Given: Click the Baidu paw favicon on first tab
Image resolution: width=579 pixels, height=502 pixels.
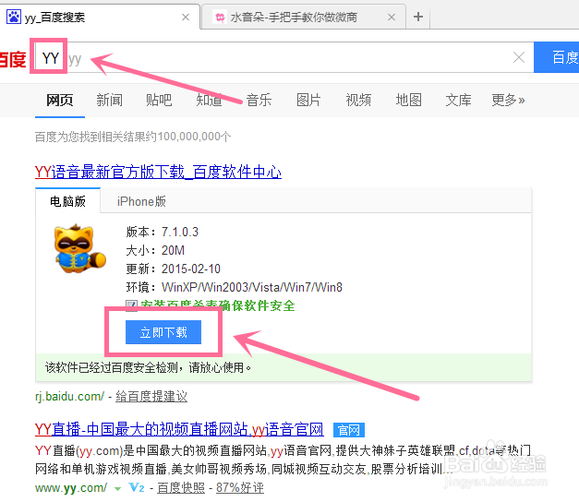Looking at the screenshot, I should pyautogui.click(x=14, y=17).
